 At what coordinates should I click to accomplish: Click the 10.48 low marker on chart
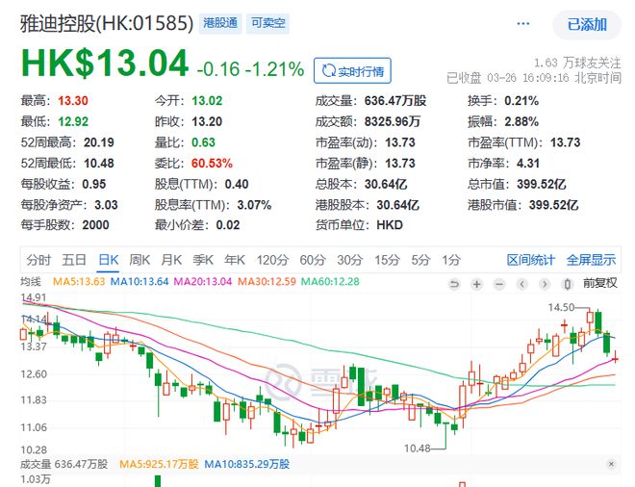pos(418,449)
